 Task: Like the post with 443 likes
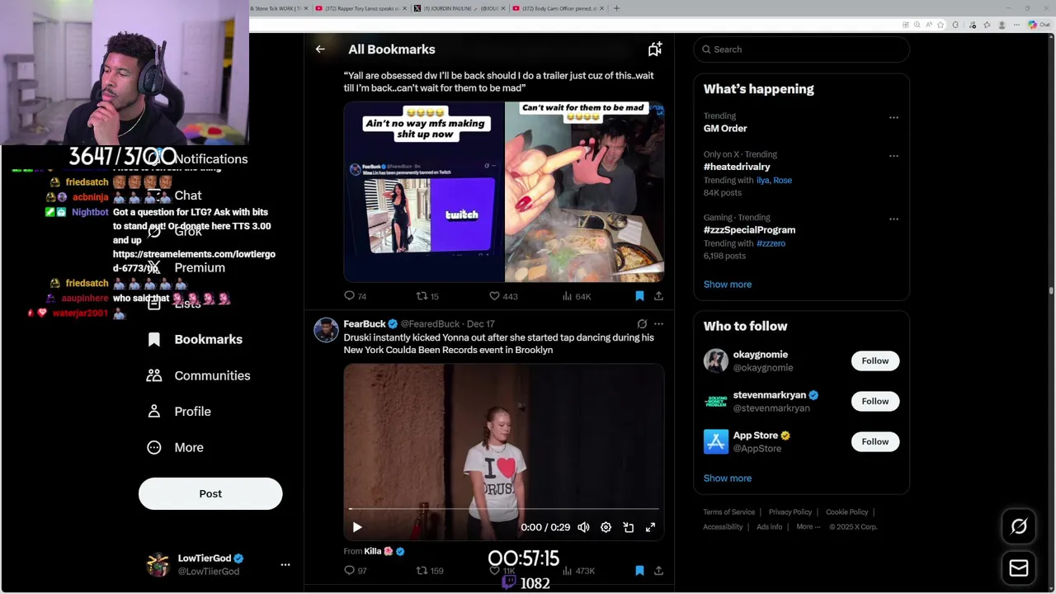[503, 296]
